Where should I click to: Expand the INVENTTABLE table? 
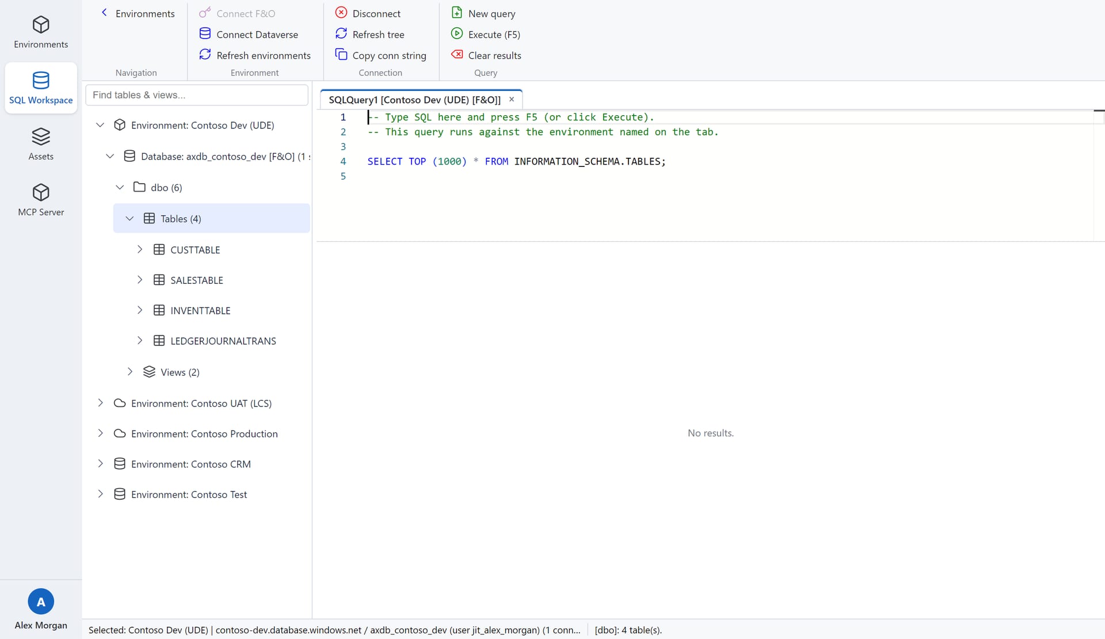click(139, 310)
